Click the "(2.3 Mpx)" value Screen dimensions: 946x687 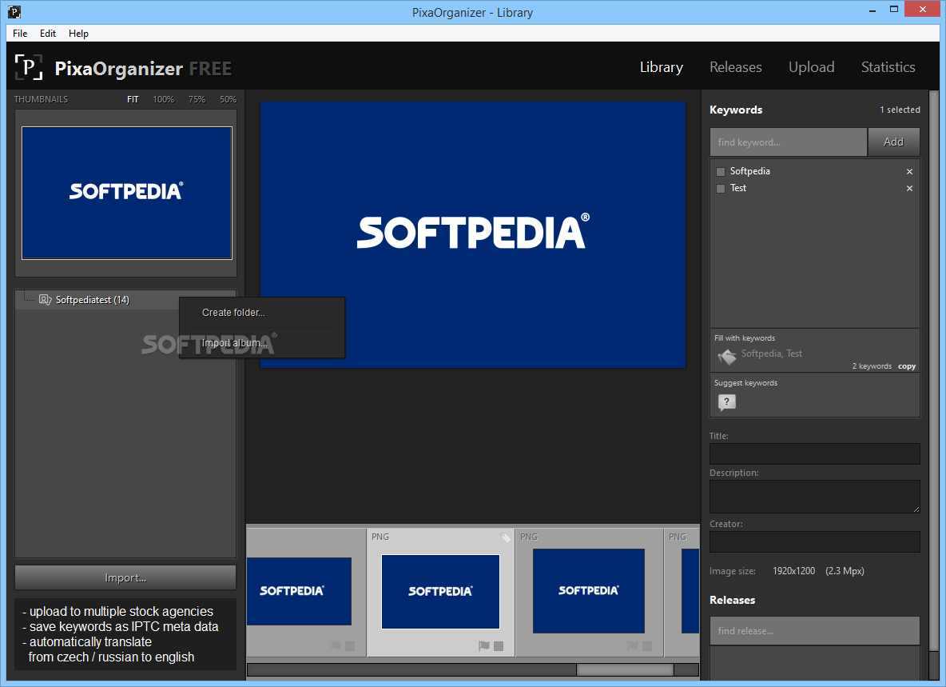845,570
